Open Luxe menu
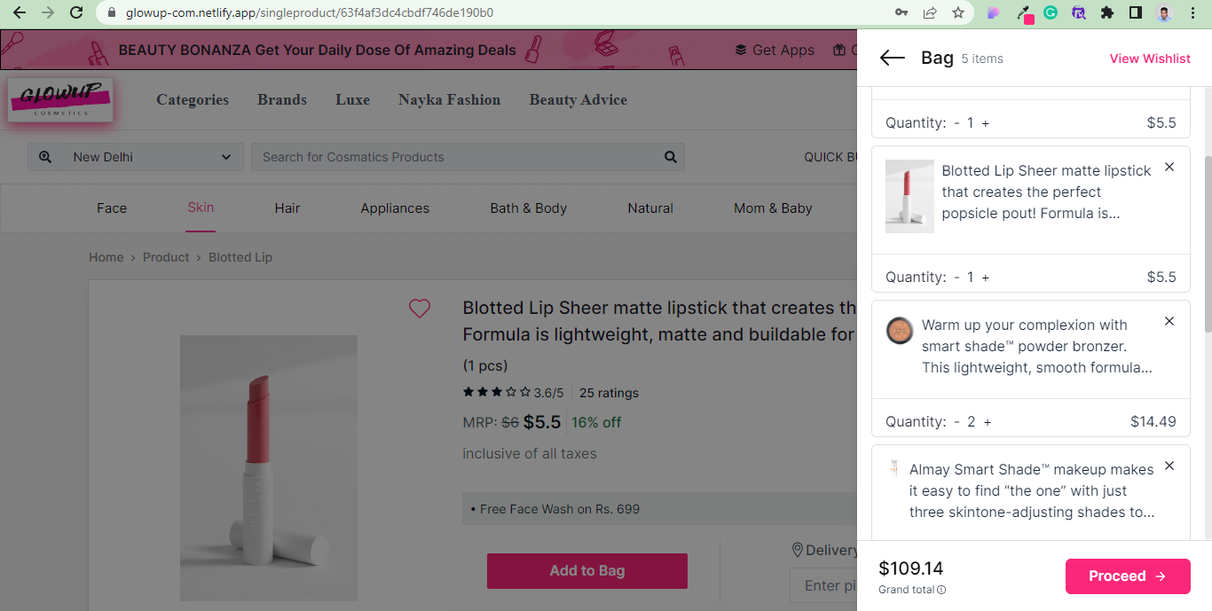The height and width of the screenshot is (611, 1212). coord(352,99)
